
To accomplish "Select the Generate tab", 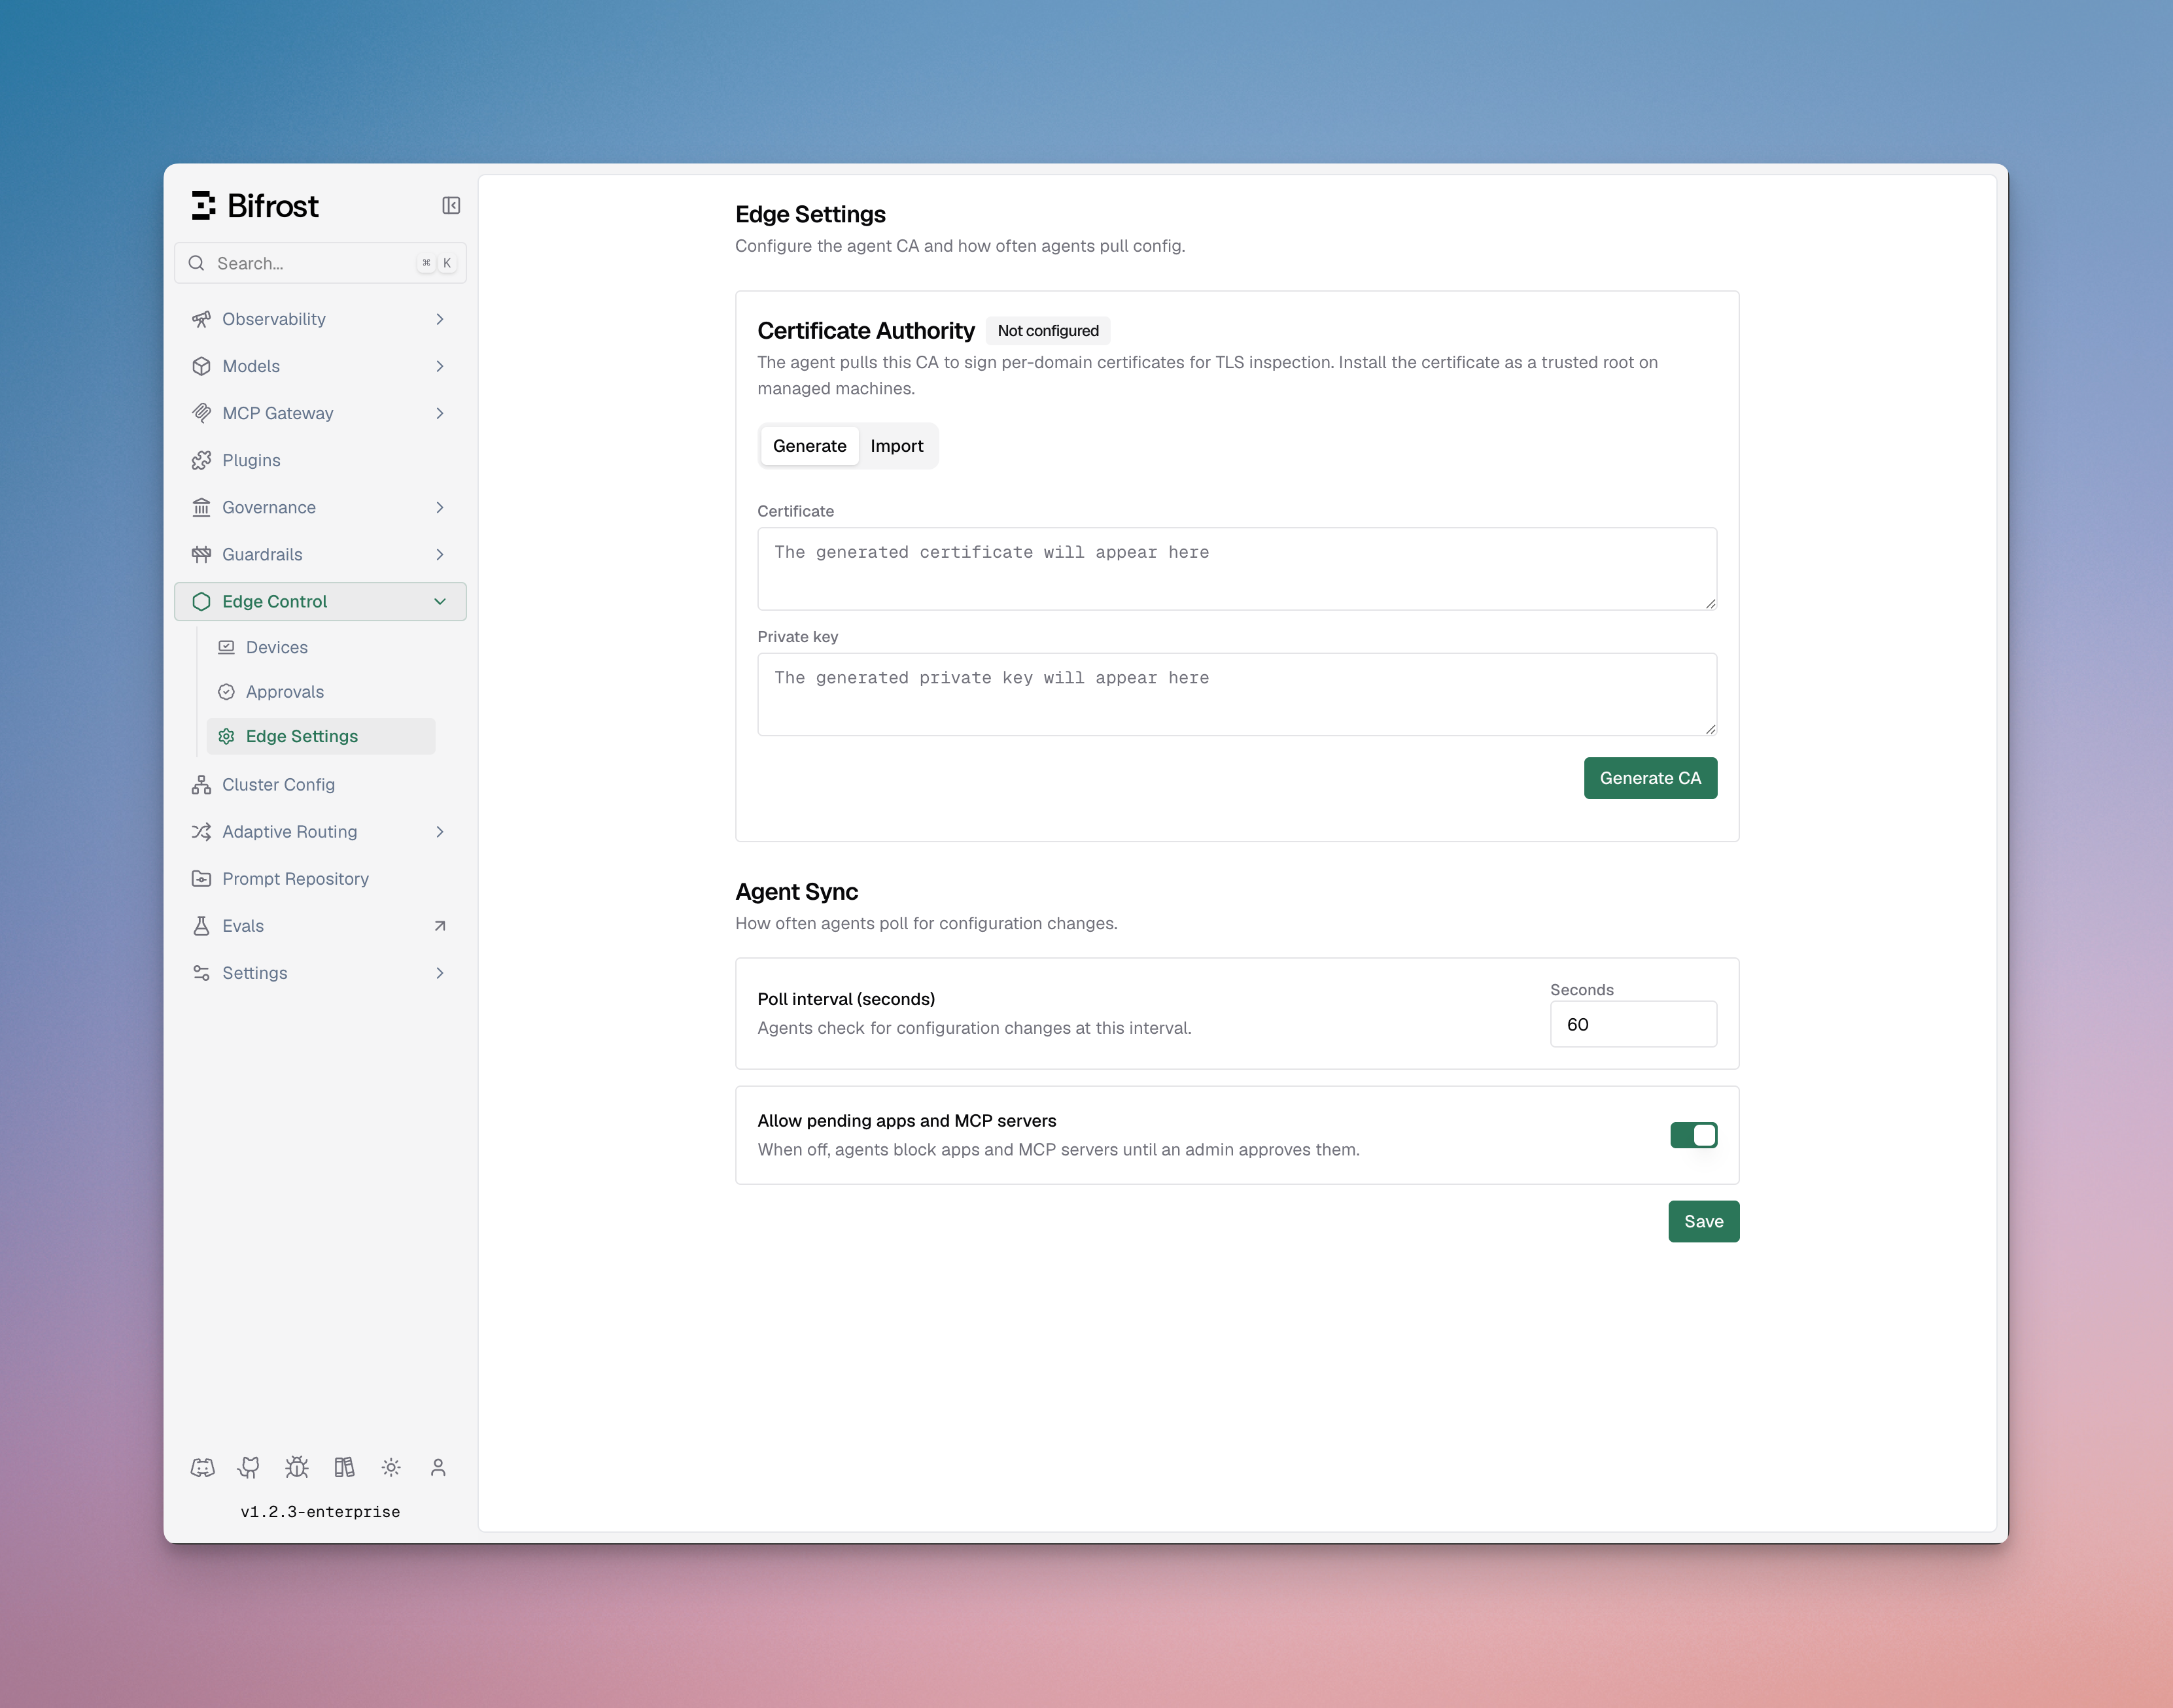I will (809, 446).
